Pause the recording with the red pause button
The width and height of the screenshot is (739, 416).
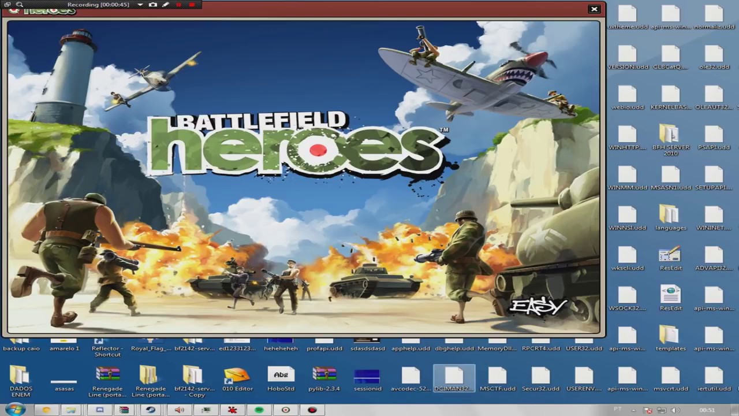pyautogui.click(x=178, y=5)
